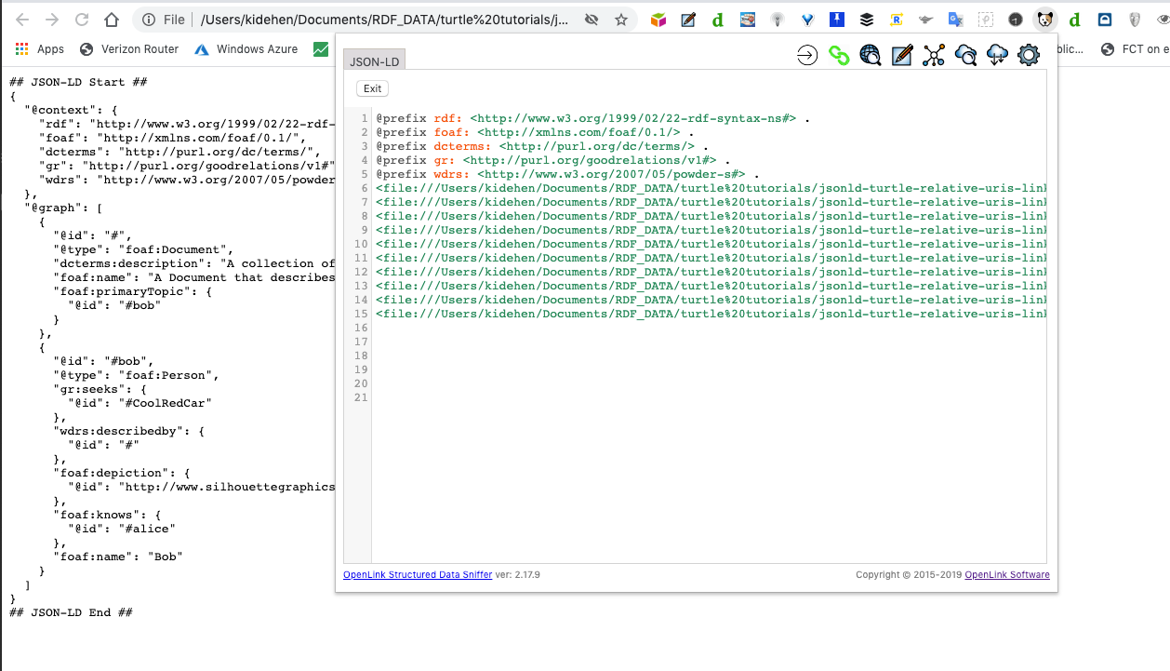Viewport: 1170px width, 671px height.
Task: Click into the file URL address bar
Action: 383,20
